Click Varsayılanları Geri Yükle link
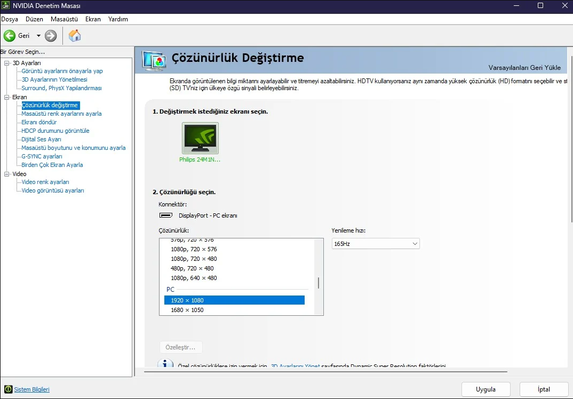Screen dimensions: 573x399 [524, 68]
